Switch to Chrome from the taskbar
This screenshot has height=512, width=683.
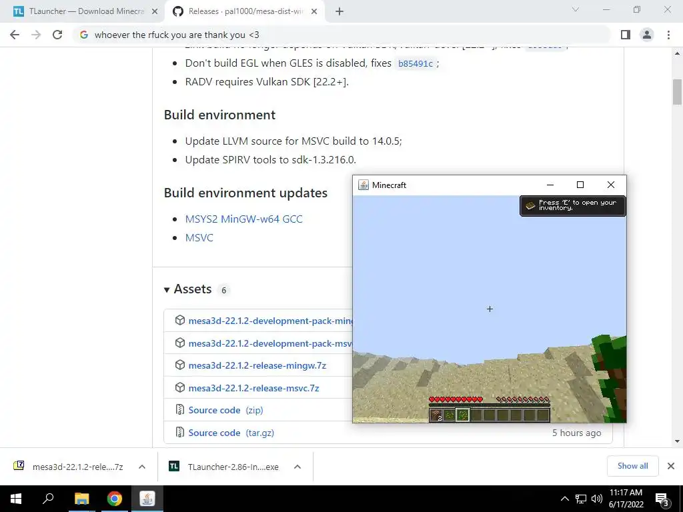click(x=115, y=499)
